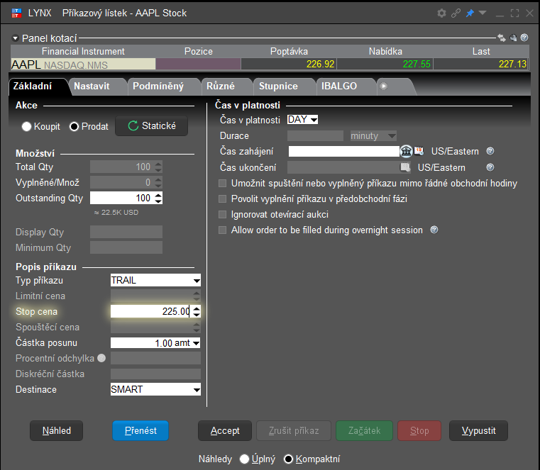Click the Vyplněné/Množ stepper arrows

[158, 182]
